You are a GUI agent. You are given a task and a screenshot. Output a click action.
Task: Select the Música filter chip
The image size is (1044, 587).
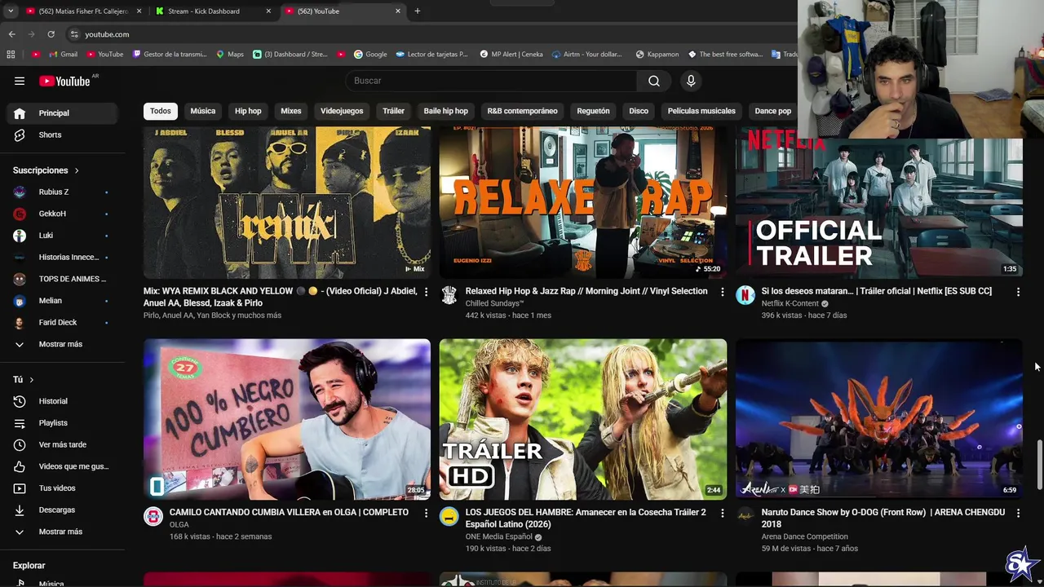[x=203, y=111]
